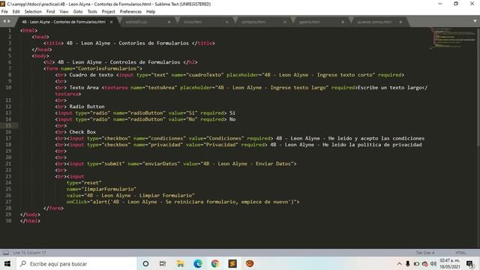Open the File menu
The image size is (480, 270).
(x=4, y=12)
